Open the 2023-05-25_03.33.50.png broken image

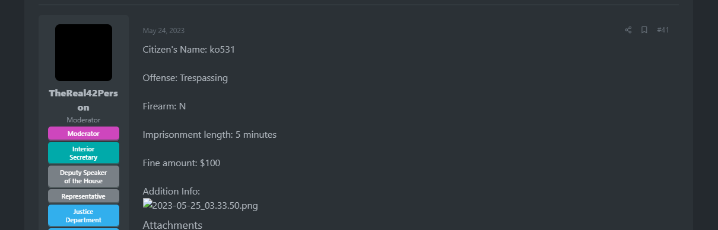(201, 205)
